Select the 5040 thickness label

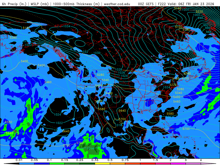pos(187,73)
